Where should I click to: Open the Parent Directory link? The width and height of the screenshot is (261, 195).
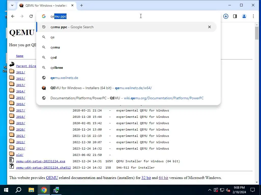(26, 66)
